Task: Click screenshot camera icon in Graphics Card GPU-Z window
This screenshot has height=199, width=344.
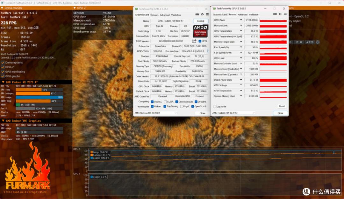Action: tap(197, 14)
